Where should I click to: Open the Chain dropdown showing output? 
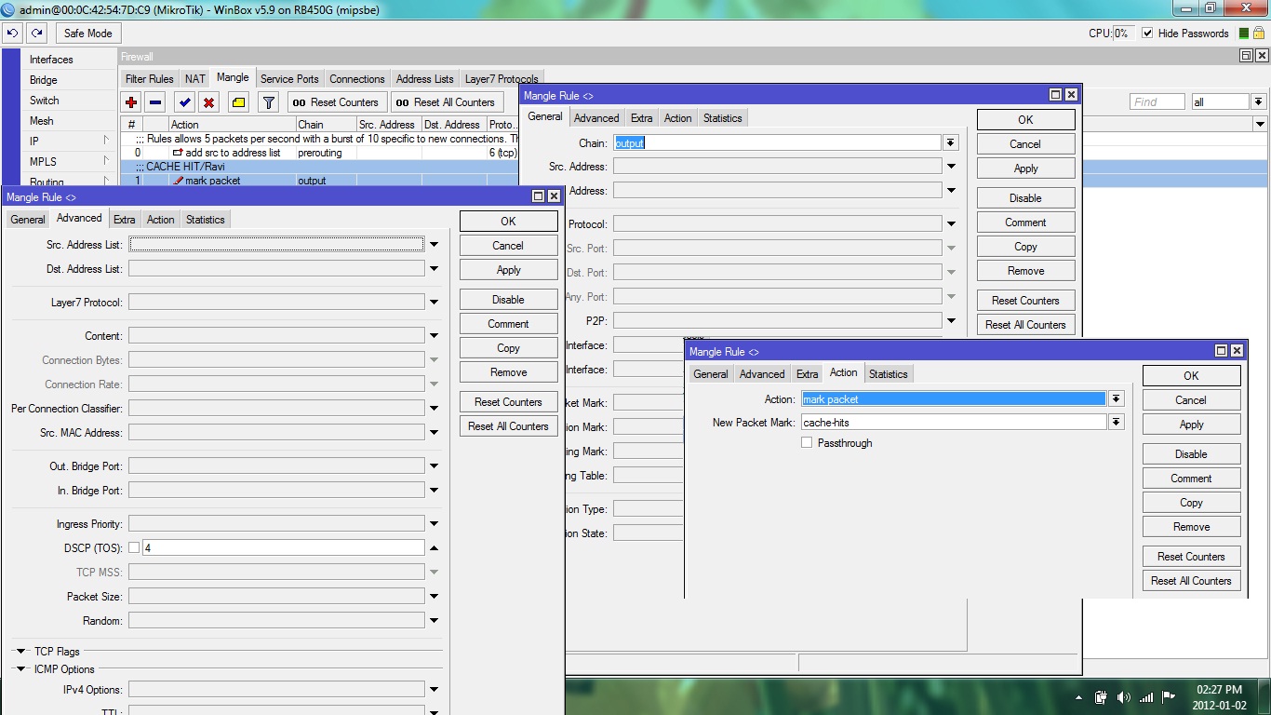950,143
